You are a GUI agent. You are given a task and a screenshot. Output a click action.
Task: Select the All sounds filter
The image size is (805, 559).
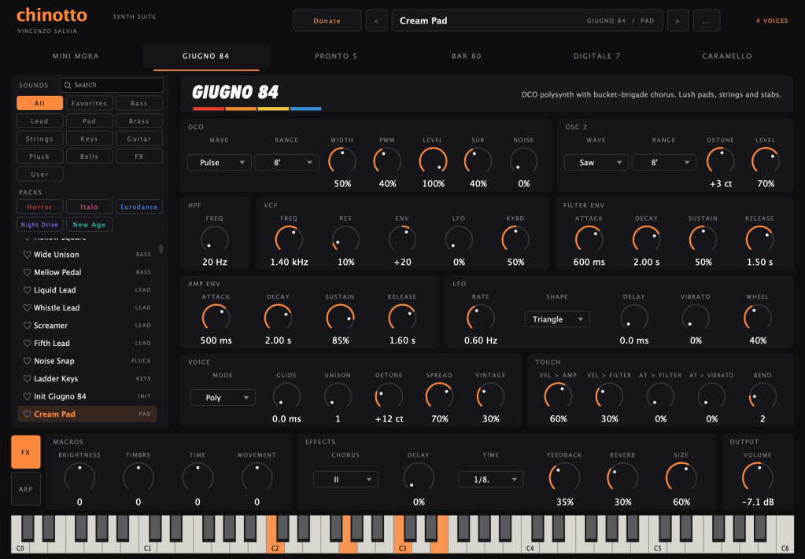[x=39, y=103]
